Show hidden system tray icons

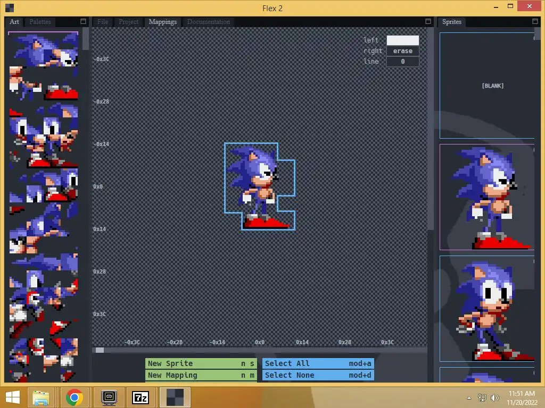tap(469, 398)
